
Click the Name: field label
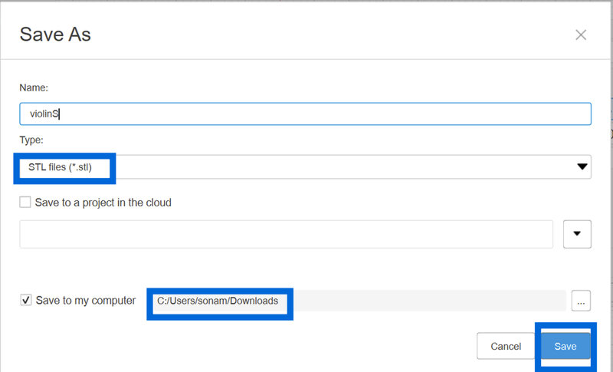(x=34, y=89)
